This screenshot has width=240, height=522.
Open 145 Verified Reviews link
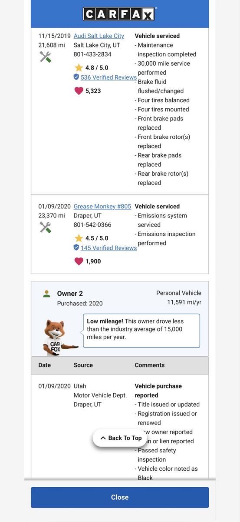pos(108,248)
